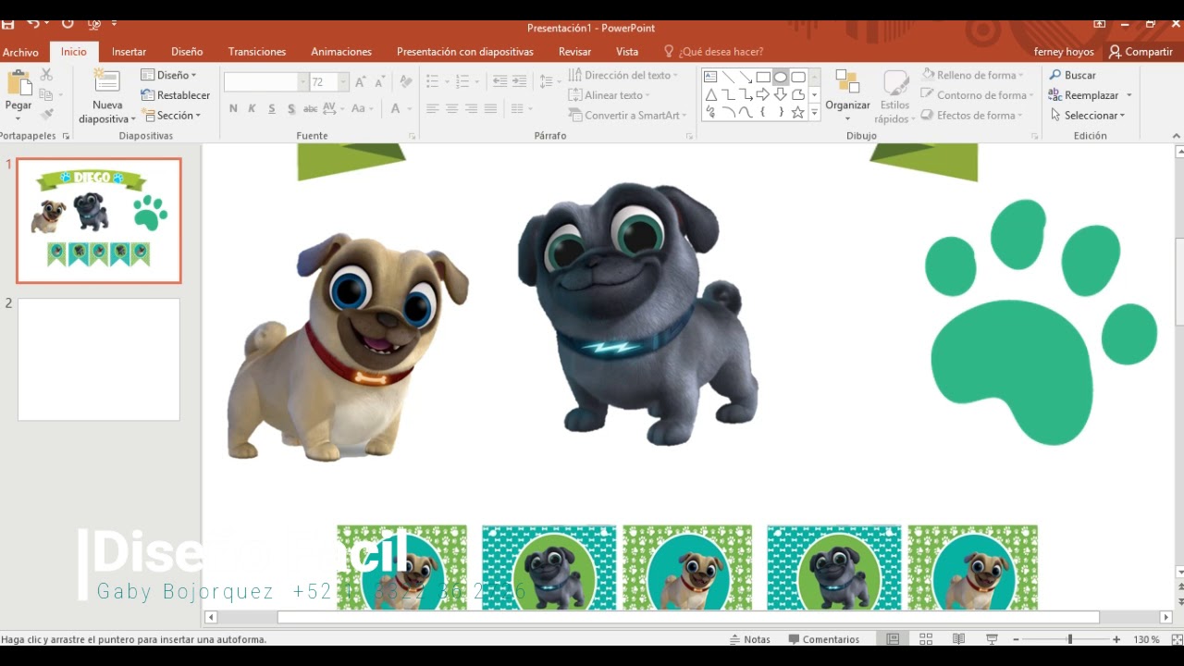Decrease font size with the smaller A
The height and width of the screenshot is (666, 1184).
tap(379, 82)
